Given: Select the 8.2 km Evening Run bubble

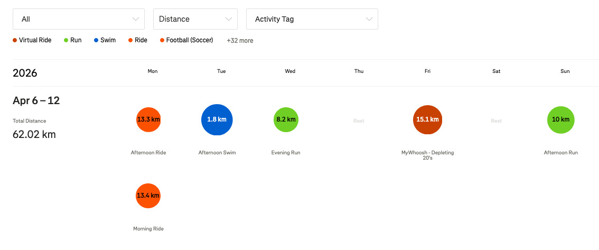Looking at the screenshot, I should point(286,120).
